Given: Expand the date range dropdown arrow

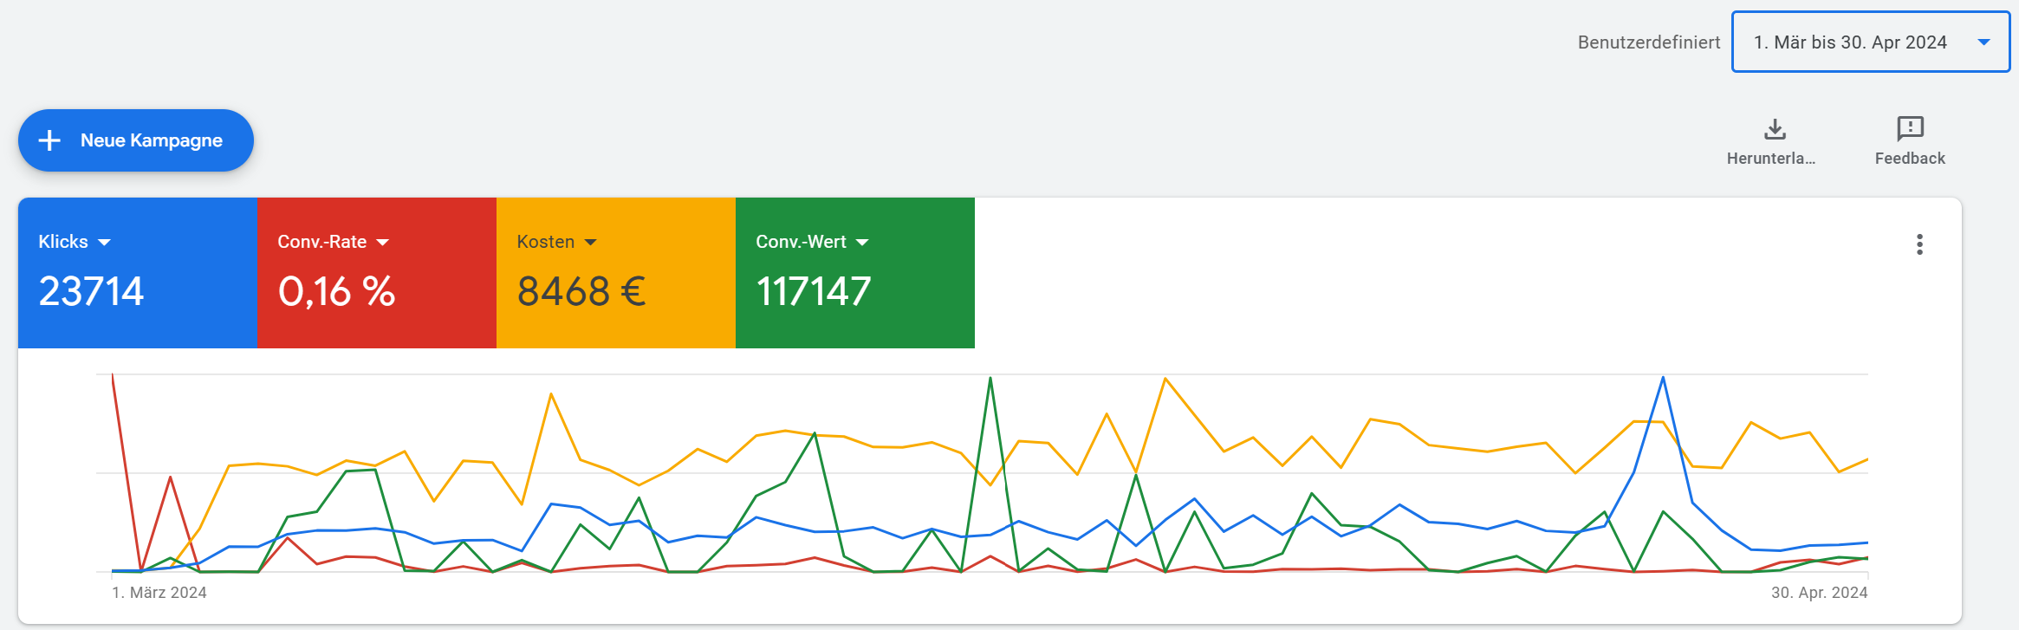Looking at the screenshot, I should [1983, 42].
